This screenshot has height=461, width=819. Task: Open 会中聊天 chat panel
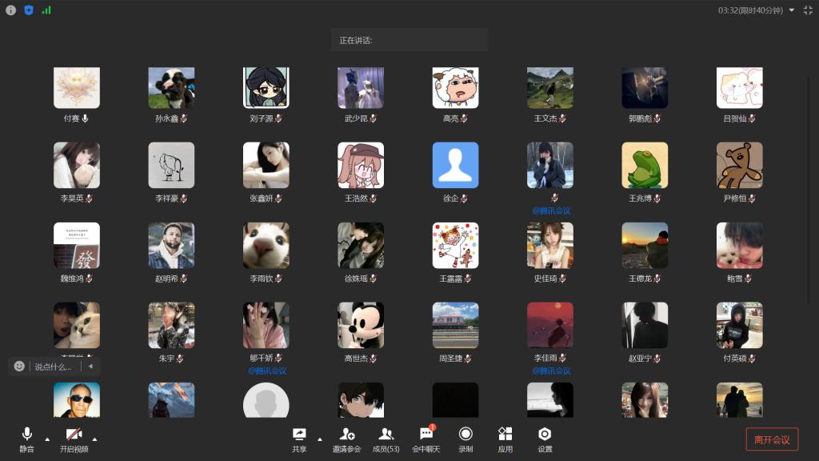pos(425,439)
